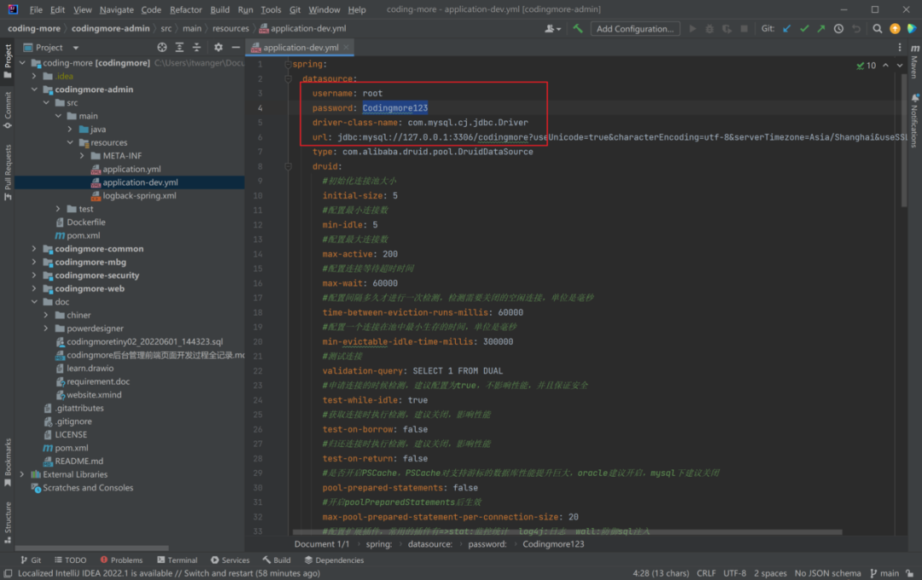Open the Notifications tool window

point(914,120)
